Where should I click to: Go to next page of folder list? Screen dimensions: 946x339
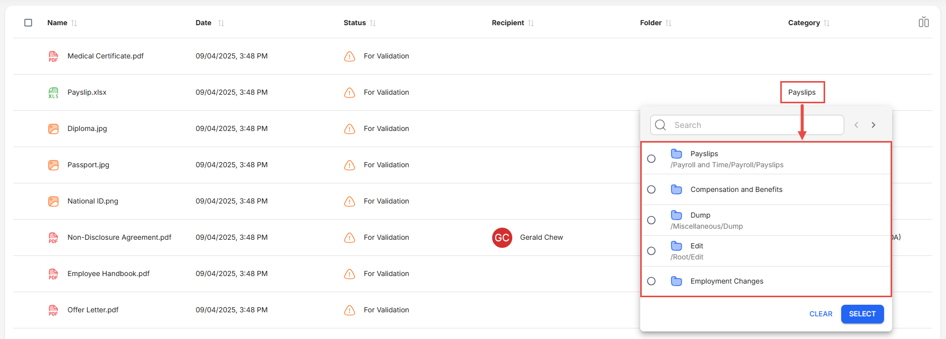pos(873,125)
